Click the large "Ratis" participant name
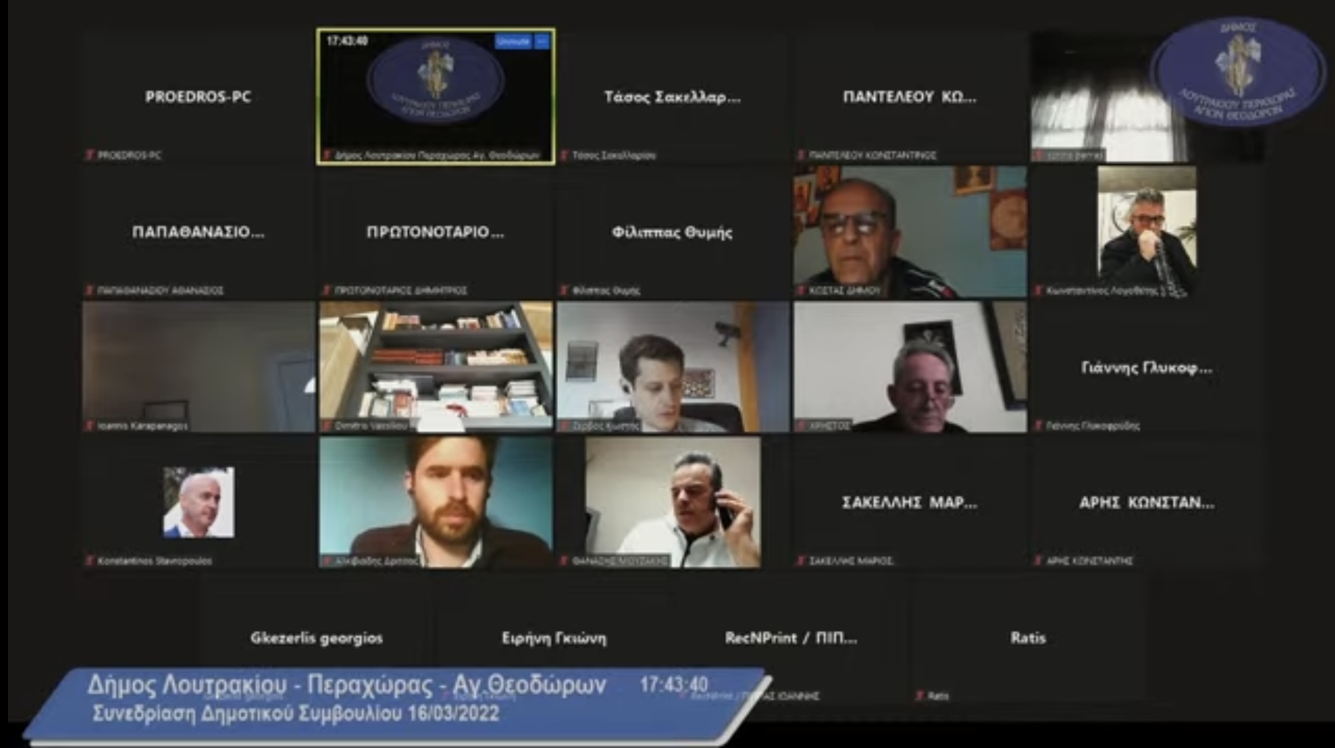The width and height of the screenshot is (1335, 748). click(1028, 638)
